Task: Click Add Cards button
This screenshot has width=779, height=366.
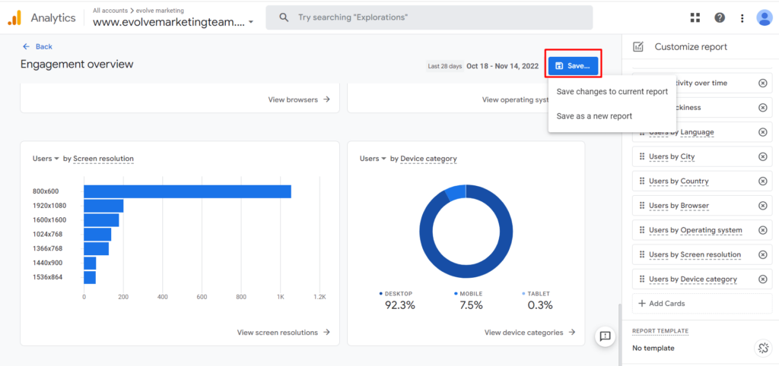Action: [x=702, y=303]
